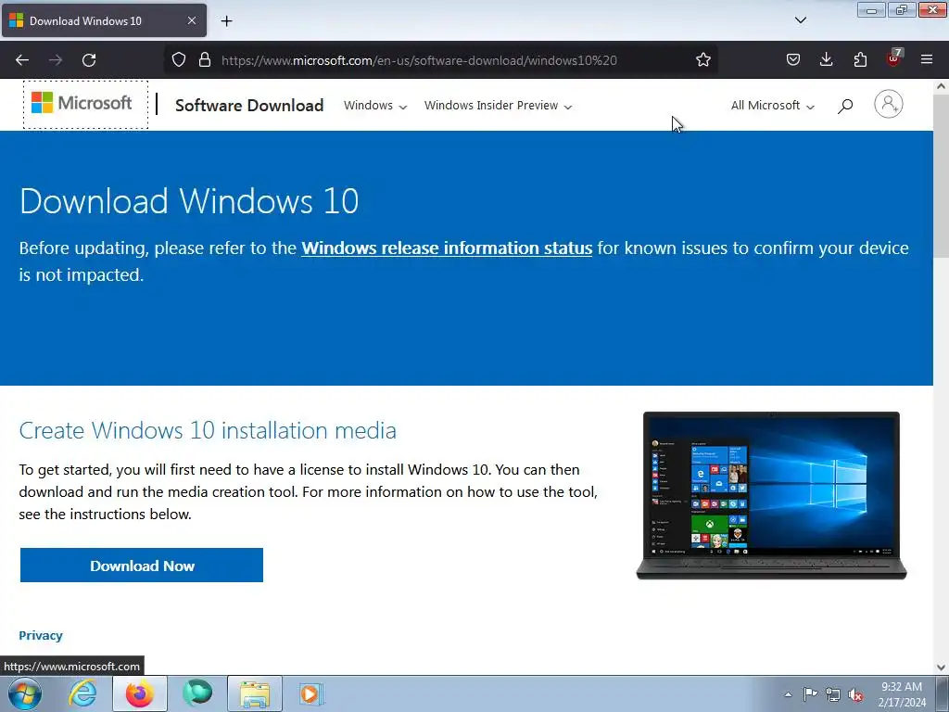This screenshot has width=949, height=712.
Task: Click 'Create Windows 10 installation media' heading
Action: point(208,430)
